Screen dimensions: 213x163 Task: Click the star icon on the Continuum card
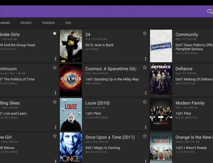pyautogui.click(x=55, y=67)
